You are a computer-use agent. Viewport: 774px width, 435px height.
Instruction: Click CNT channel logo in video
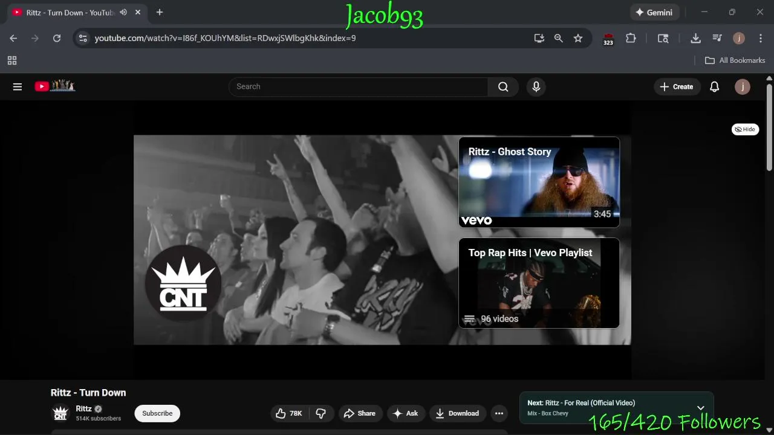click(x=183, y=283)
